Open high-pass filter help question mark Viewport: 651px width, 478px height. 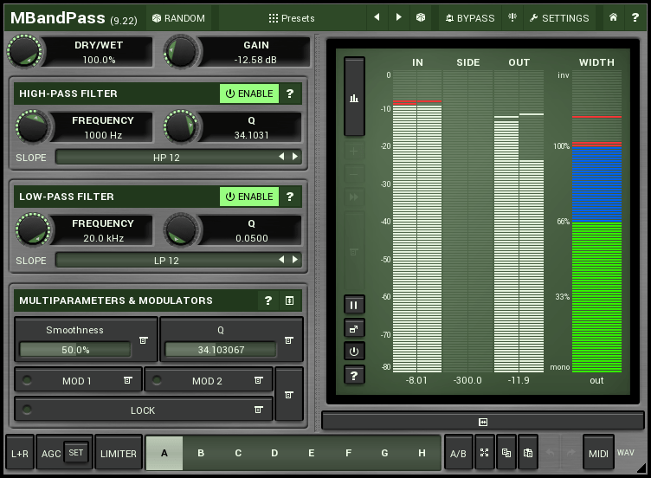290,94
